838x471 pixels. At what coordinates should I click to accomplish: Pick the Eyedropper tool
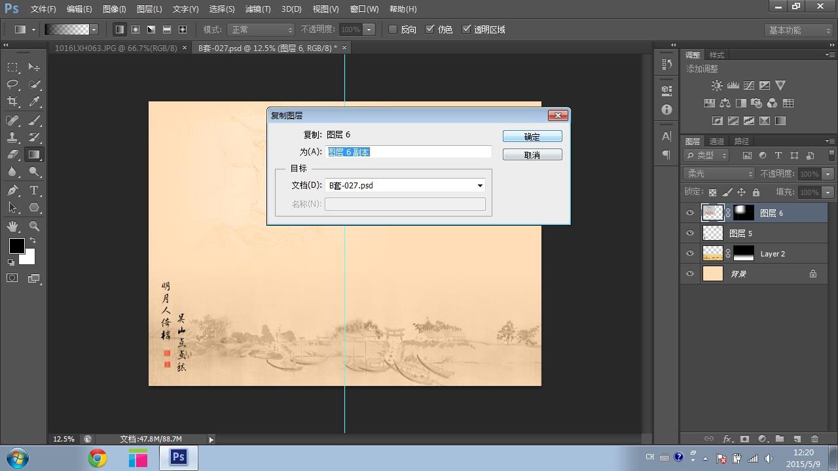(x=34, y=101)
